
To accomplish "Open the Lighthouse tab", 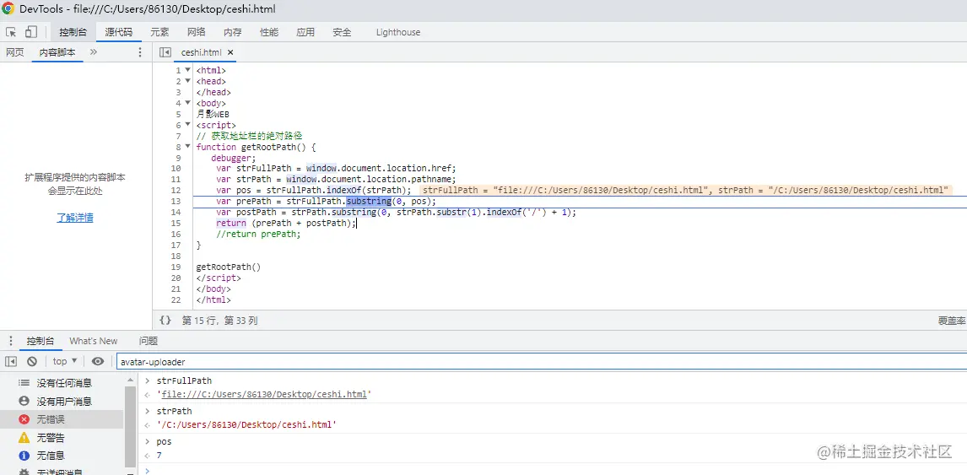I will click(x=398, y=32).
